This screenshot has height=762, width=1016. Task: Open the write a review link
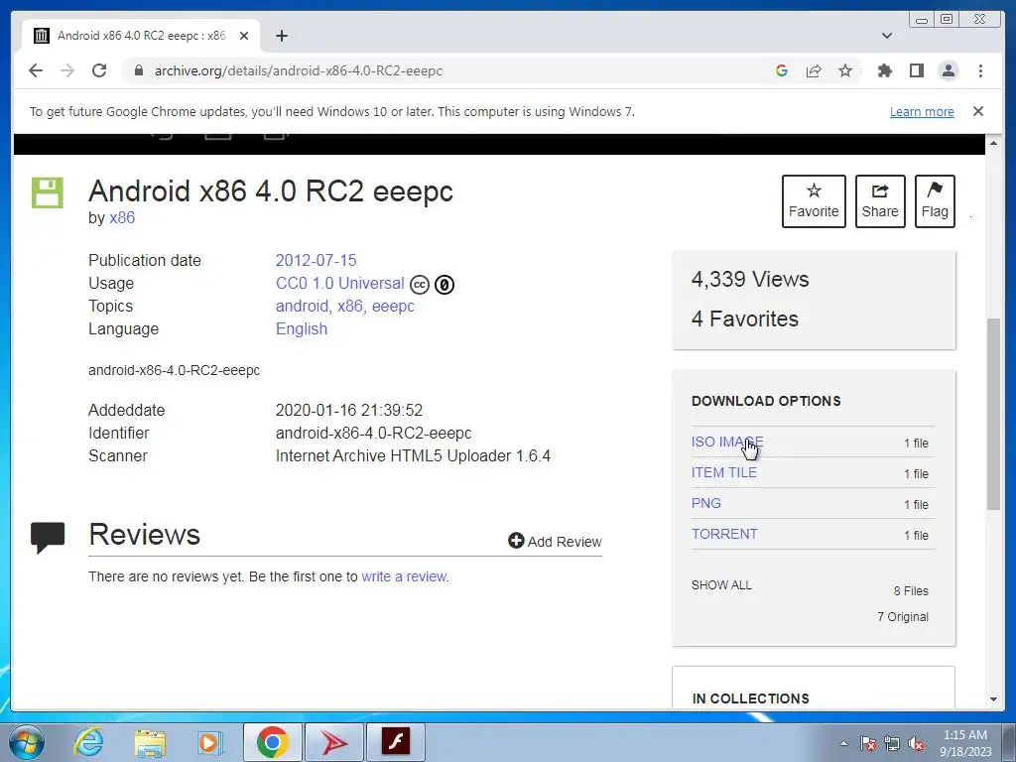coord(404,576)
